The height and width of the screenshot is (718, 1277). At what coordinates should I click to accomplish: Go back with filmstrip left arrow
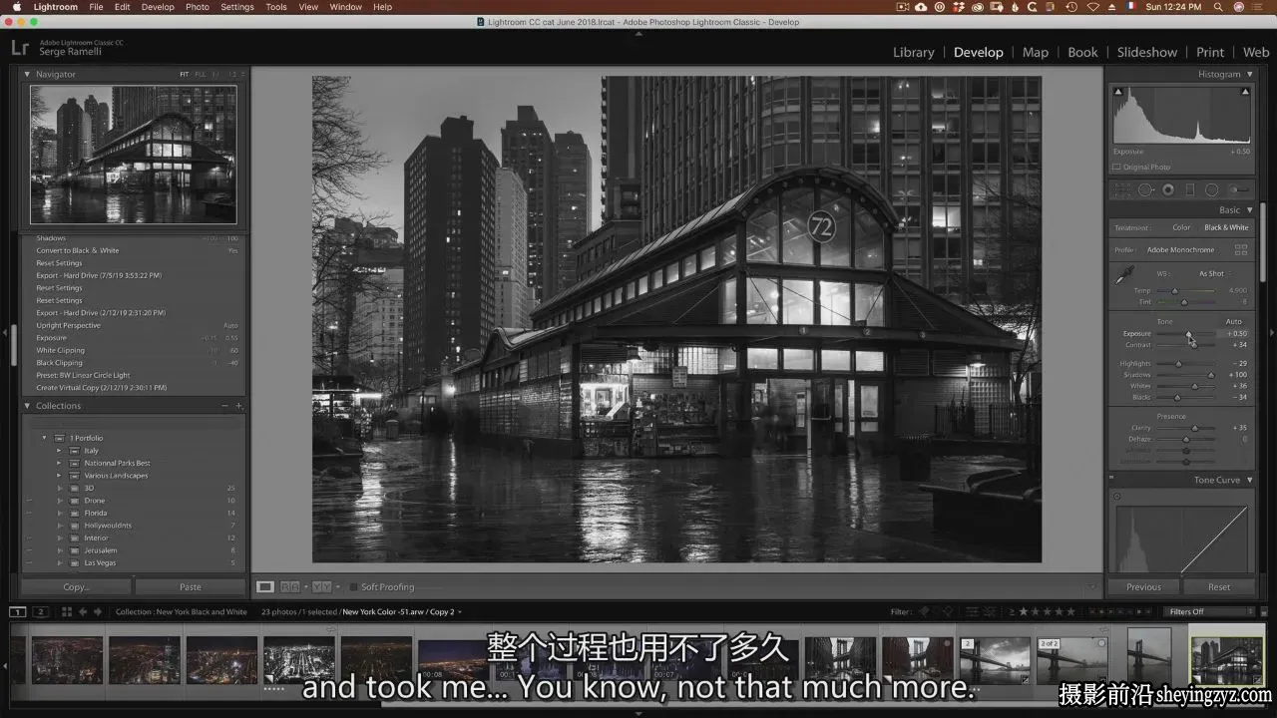(x=83, y=611)
